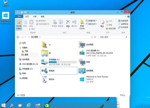The image size is (150, 108).
Task: Open the address bar history dropdown
Action: 92,37
